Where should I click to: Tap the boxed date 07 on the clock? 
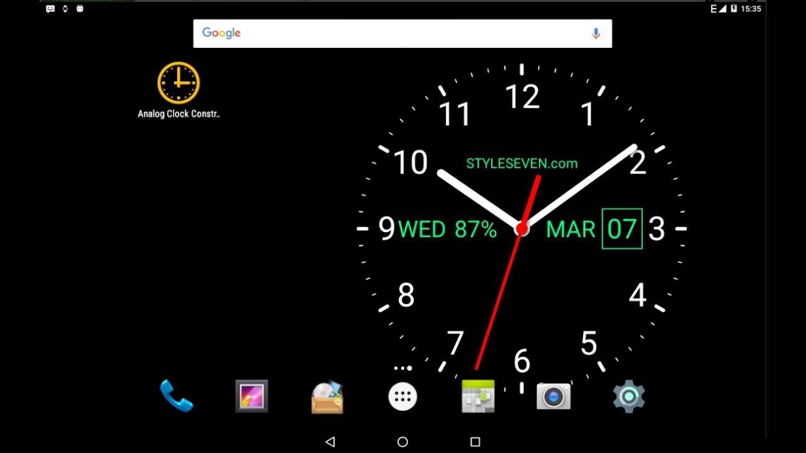[623, 229]
